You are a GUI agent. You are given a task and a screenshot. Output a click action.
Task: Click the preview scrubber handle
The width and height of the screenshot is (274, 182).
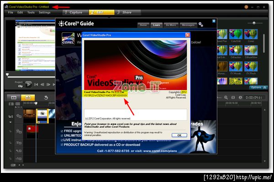7,75
